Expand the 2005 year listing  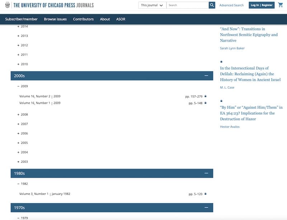coord(23,143)
